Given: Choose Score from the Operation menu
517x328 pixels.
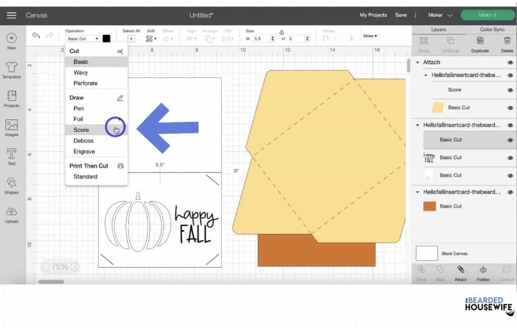Looking at the screenshot, I should click(81, 129).
